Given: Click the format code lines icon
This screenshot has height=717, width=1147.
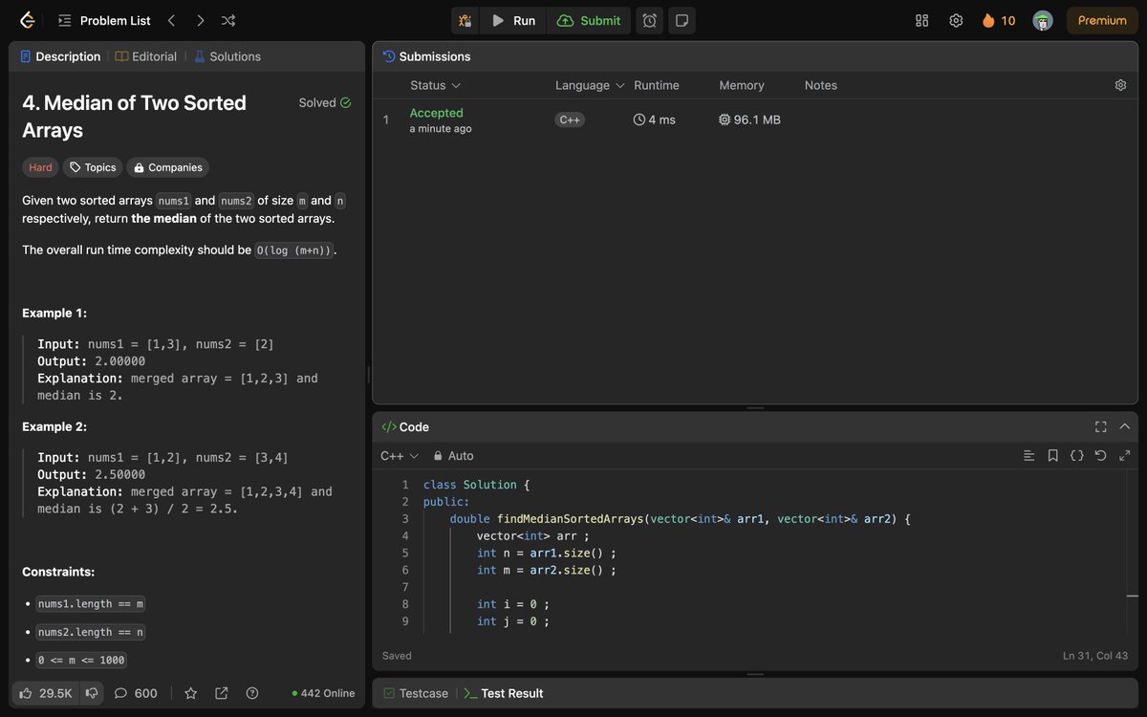Looking at the screenshot, I should 1028,456.
